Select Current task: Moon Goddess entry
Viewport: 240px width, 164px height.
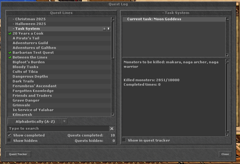pyautogui.click(x=174, y=19)
